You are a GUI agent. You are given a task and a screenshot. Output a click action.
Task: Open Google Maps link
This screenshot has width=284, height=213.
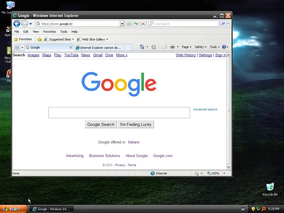coord(47,55)
